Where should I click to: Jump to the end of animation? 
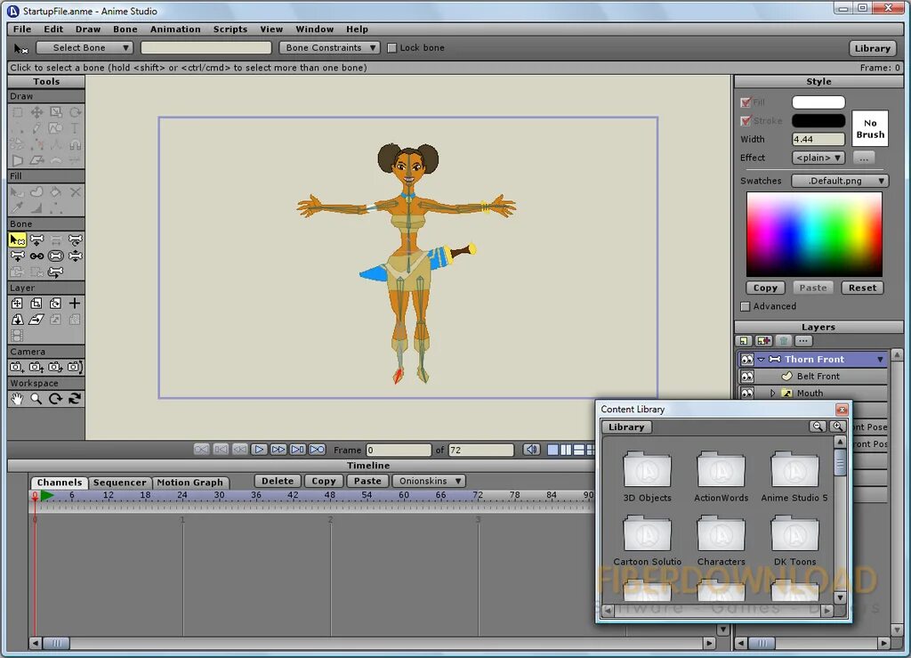click(297, 450)
